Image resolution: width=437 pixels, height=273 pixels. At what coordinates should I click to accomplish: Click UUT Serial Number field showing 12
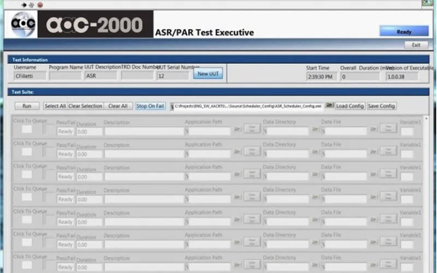173,76
